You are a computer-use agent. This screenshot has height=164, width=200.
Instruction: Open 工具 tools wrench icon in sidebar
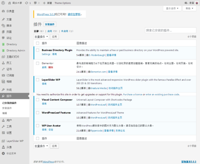(x=3, y=126)
